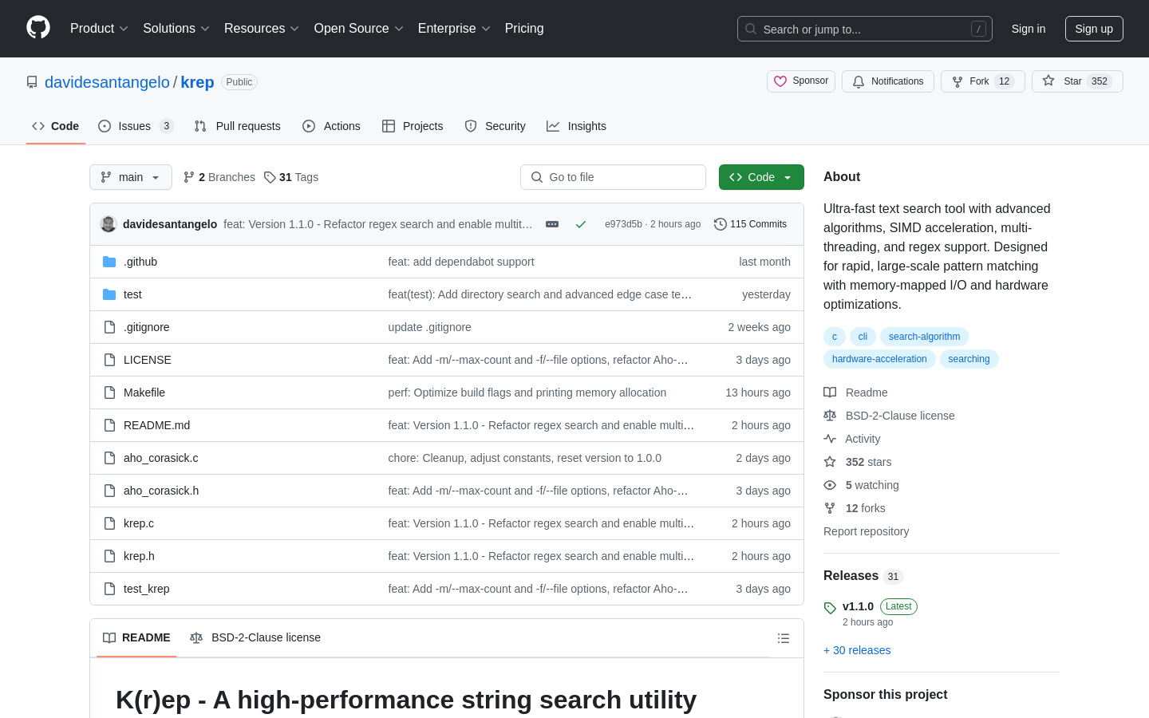
Task: Open the Pricing page
Action: [x=524, y=29]
